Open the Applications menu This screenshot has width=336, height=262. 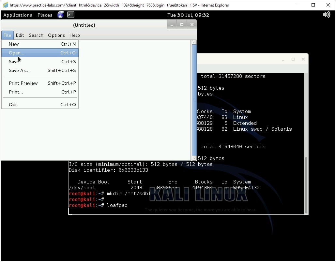coord(18,15)
